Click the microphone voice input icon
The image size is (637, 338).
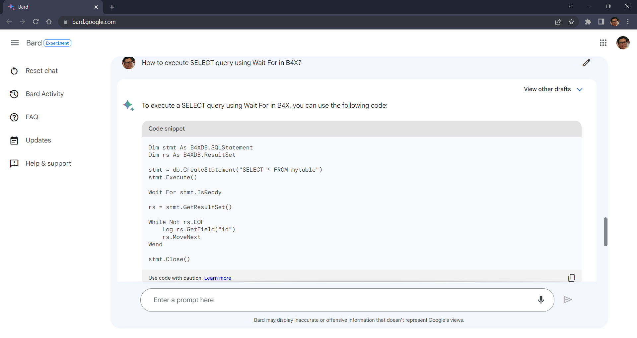click(x=541, y=300)
